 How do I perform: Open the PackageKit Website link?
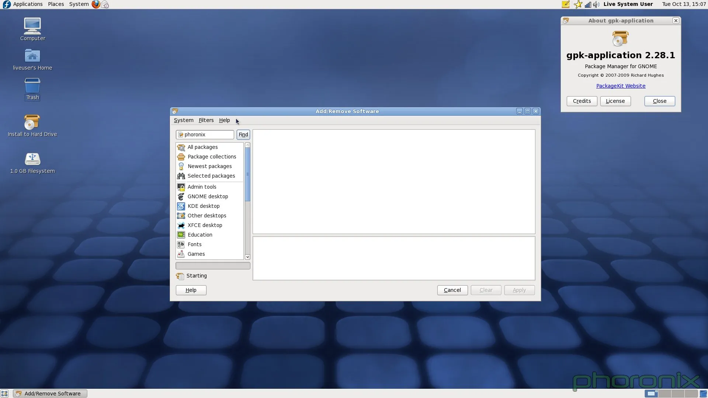point(621,86)
